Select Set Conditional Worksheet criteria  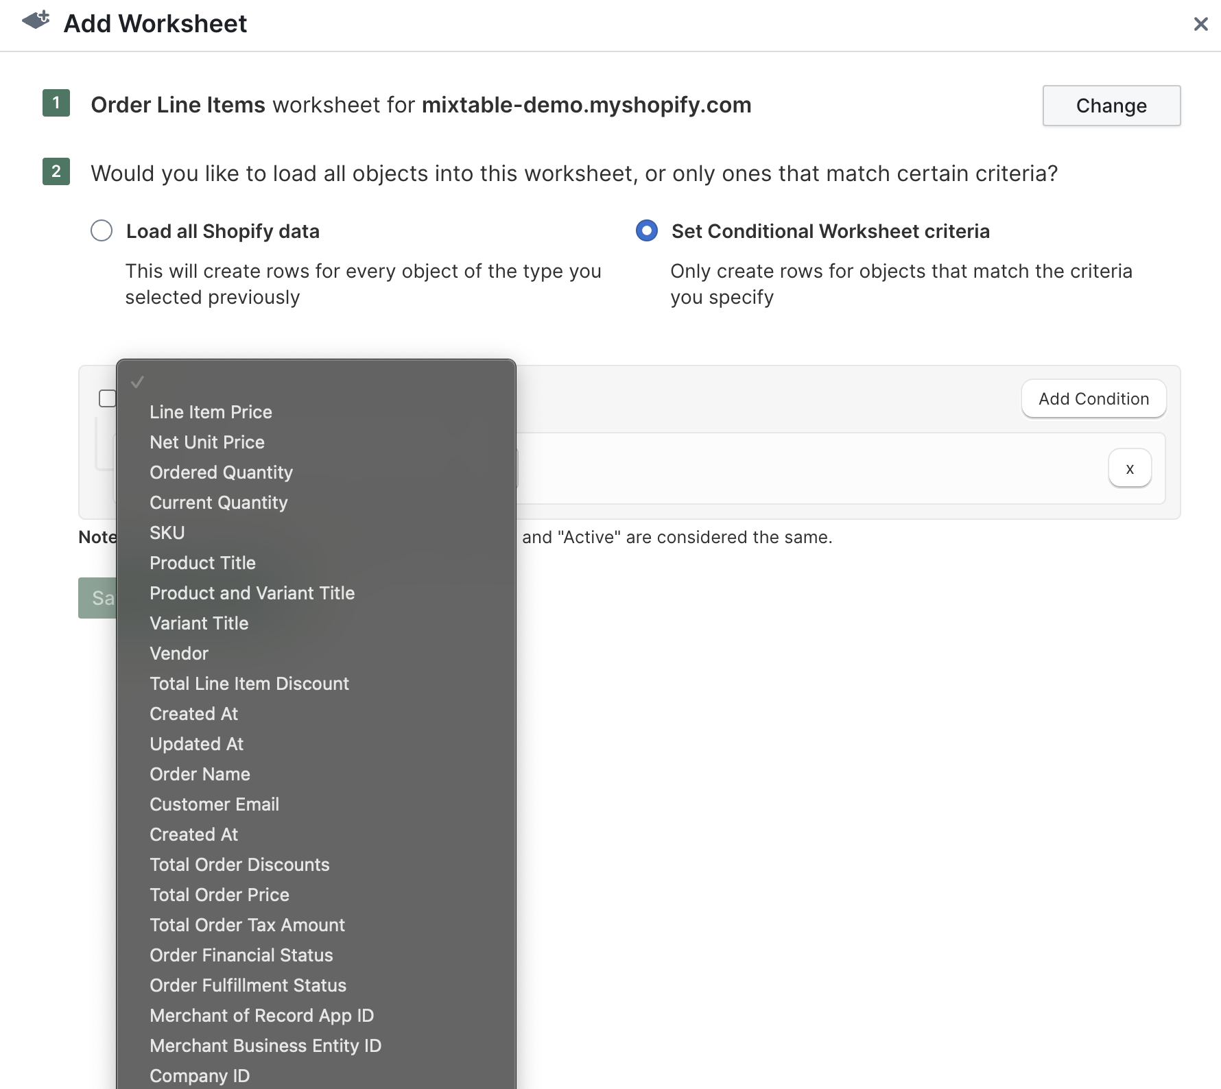tap(645, 231)
